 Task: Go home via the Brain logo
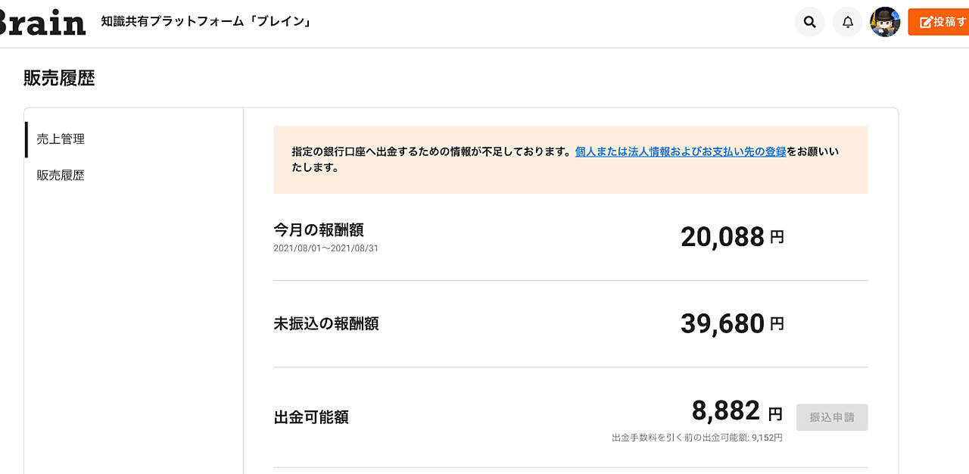42,22
